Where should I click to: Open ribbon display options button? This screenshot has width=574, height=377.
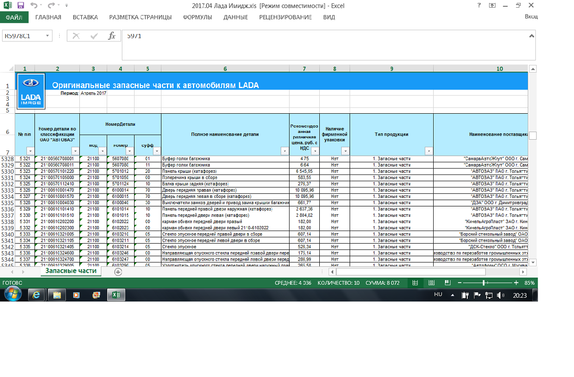click(492, 5)
